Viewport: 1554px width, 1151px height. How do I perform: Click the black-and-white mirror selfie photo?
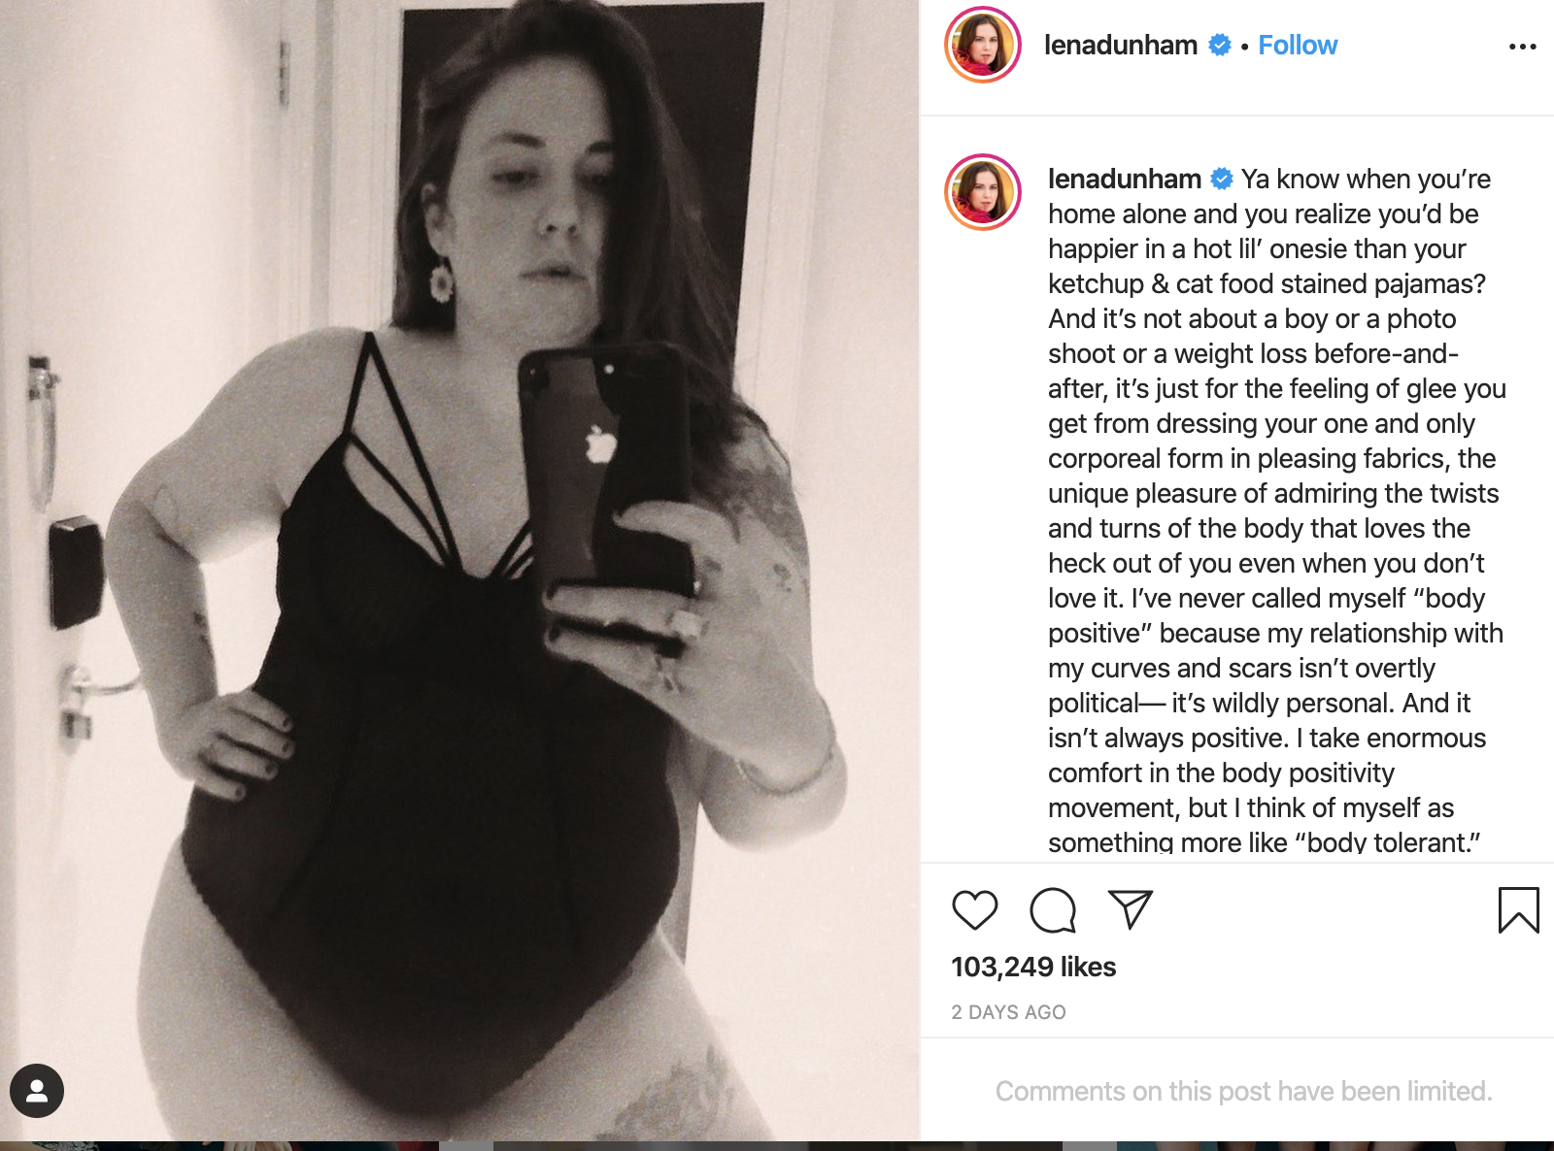coord(459,571)
